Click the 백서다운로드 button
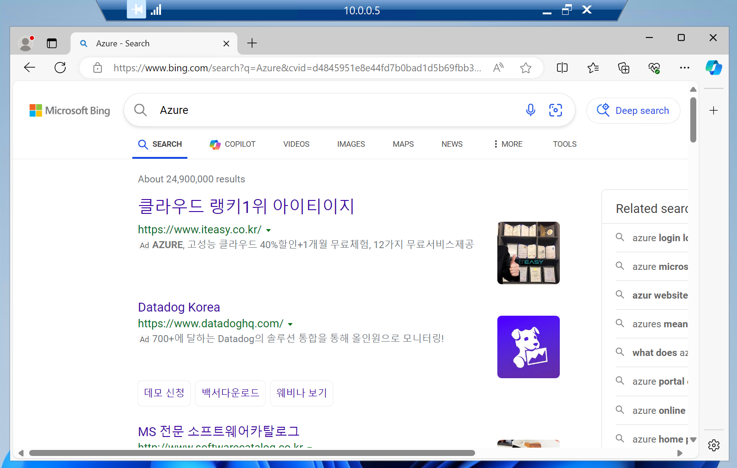Screen dimensions: 737x468 230,393
